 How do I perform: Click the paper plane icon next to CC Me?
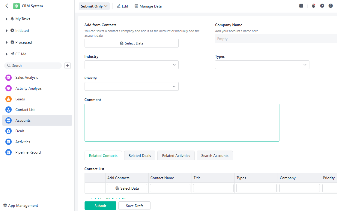12,54
